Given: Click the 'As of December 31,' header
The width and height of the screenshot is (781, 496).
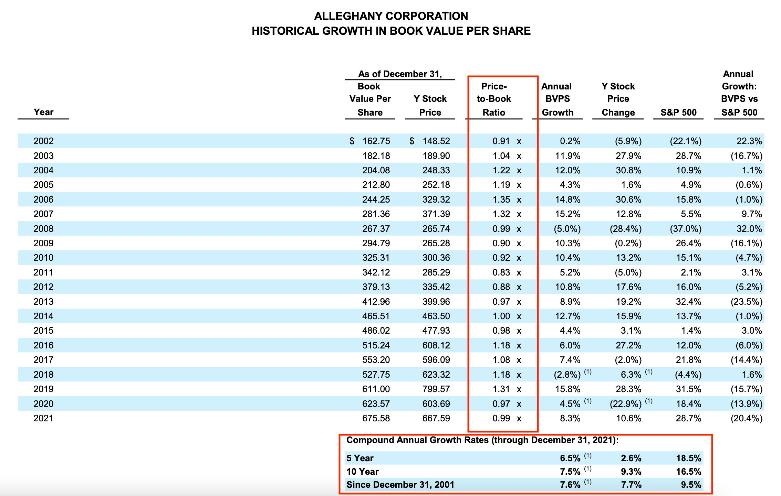Looking at the screenshot, I should 400,74.
